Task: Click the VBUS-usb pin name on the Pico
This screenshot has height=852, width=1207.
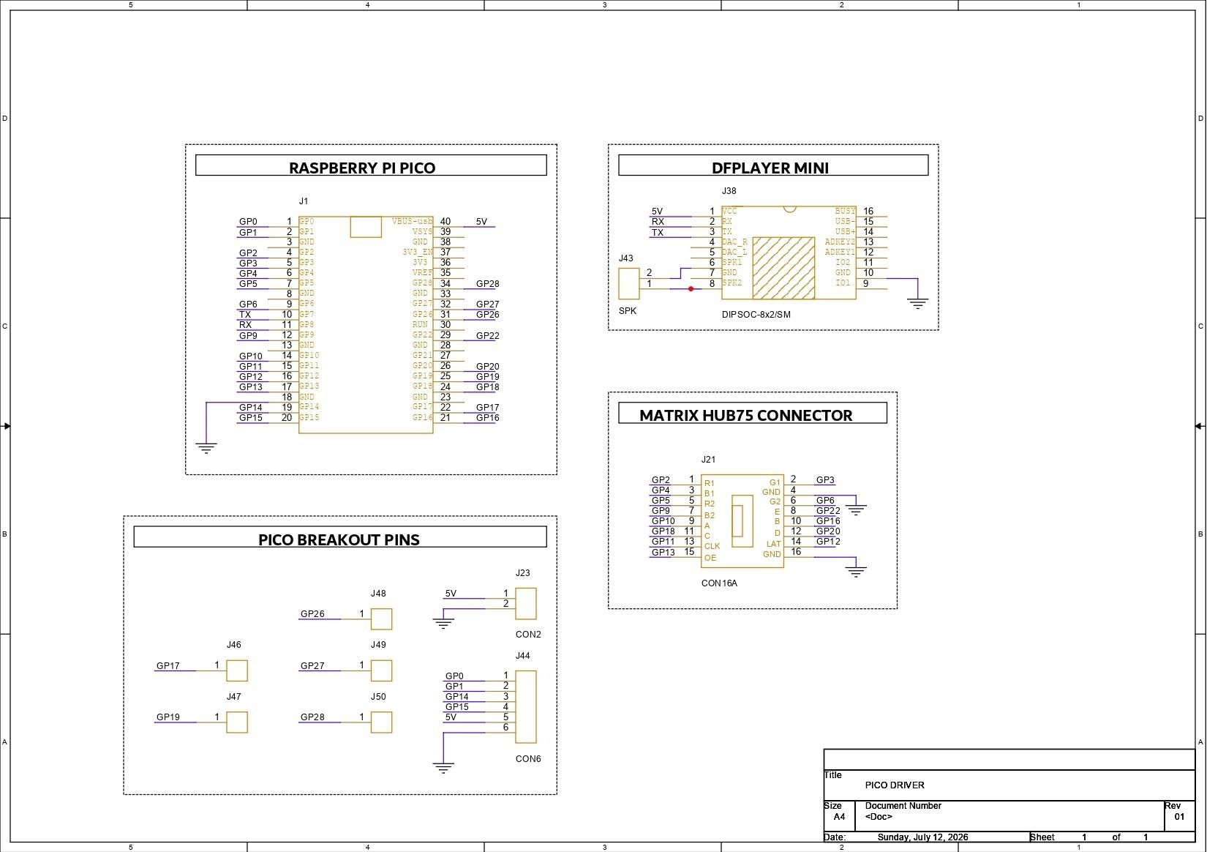Action: (x=412, y=221)
